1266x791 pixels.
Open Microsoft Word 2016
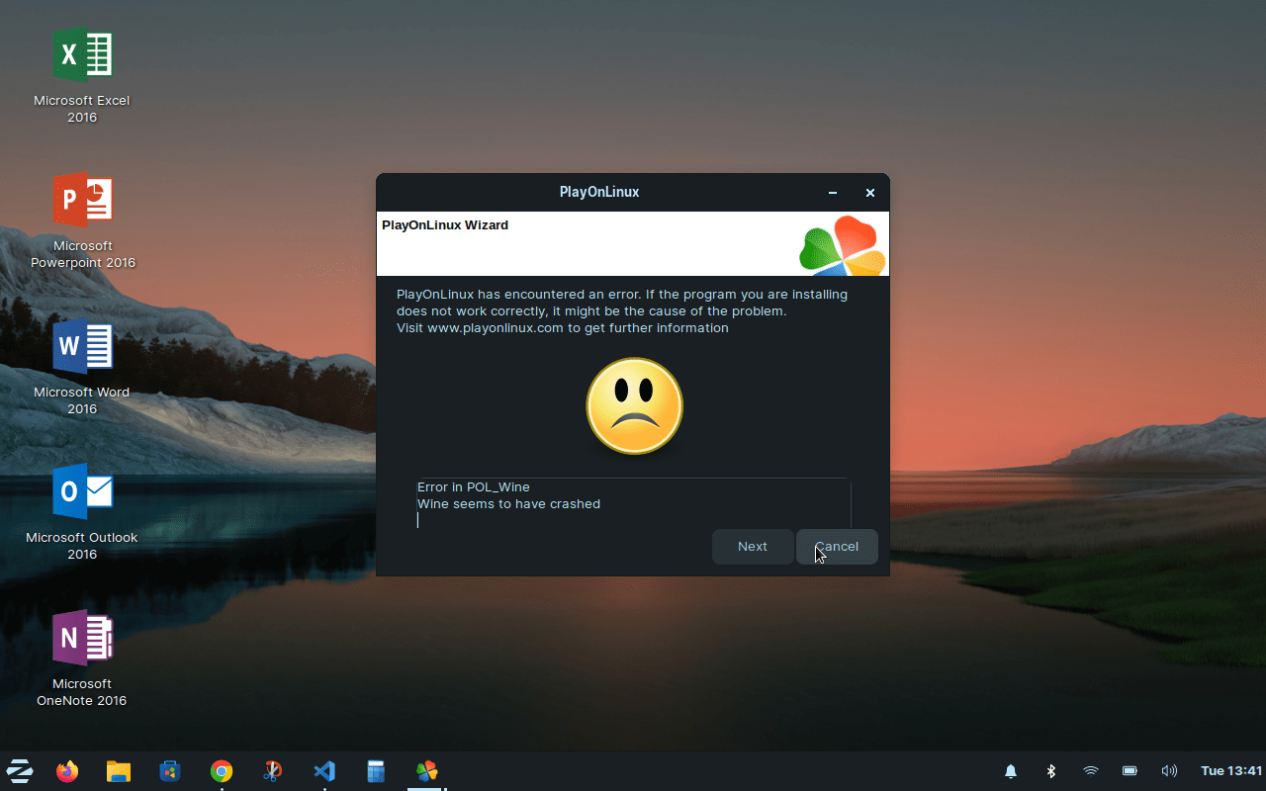point(83,346)
